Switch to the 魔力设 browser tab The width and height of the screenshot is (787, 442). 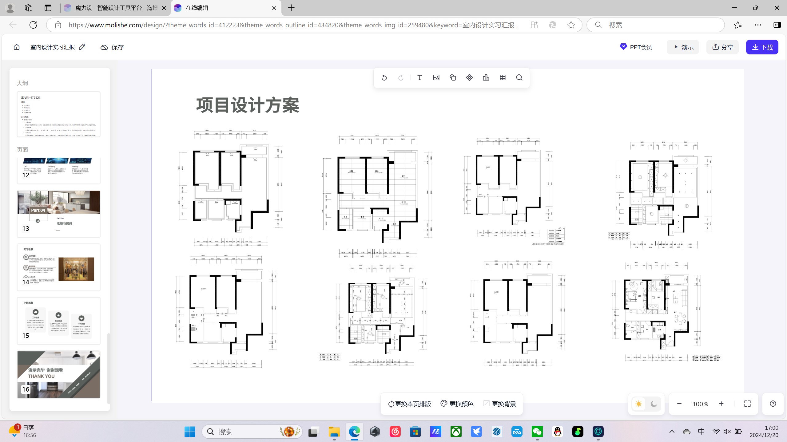click(x=115, y=8)
